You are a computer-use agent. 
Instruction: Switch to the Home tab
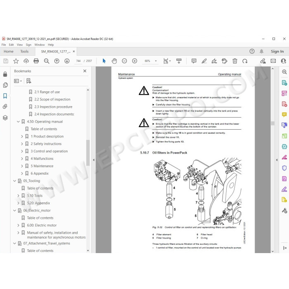(x=9, y=52)
